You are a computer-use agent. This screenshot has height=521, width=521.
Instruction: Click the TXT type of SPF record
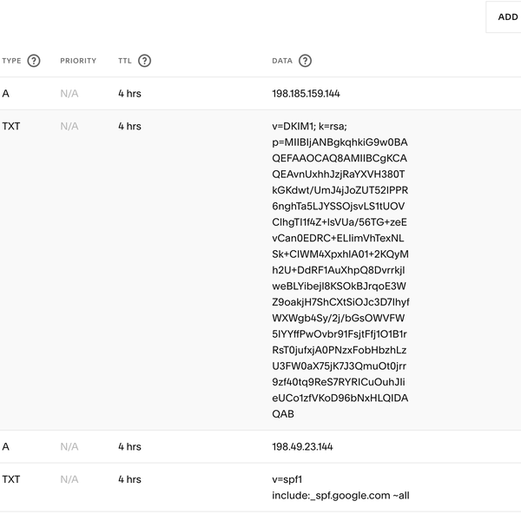pos(11,479)
